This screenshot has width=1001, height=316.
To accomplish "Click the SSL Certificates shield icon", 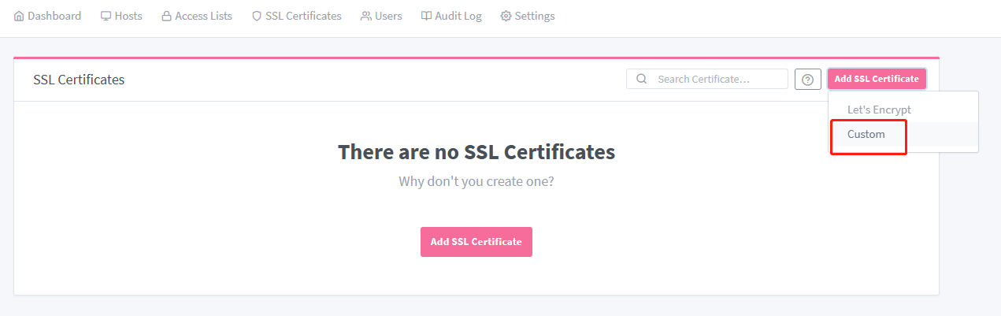I will point(257,16).
